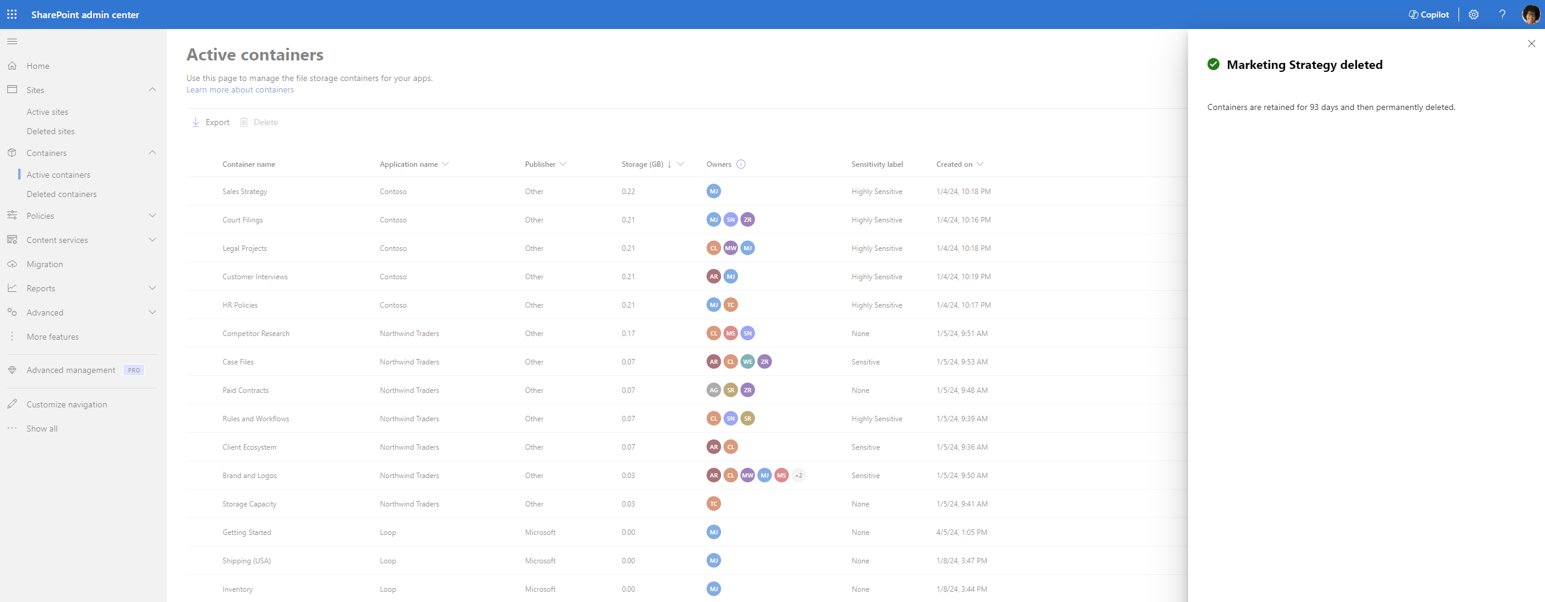This screenshot has width=1545, height=602.
Task: Open Copilot in the header
Action: [1429, 15]
